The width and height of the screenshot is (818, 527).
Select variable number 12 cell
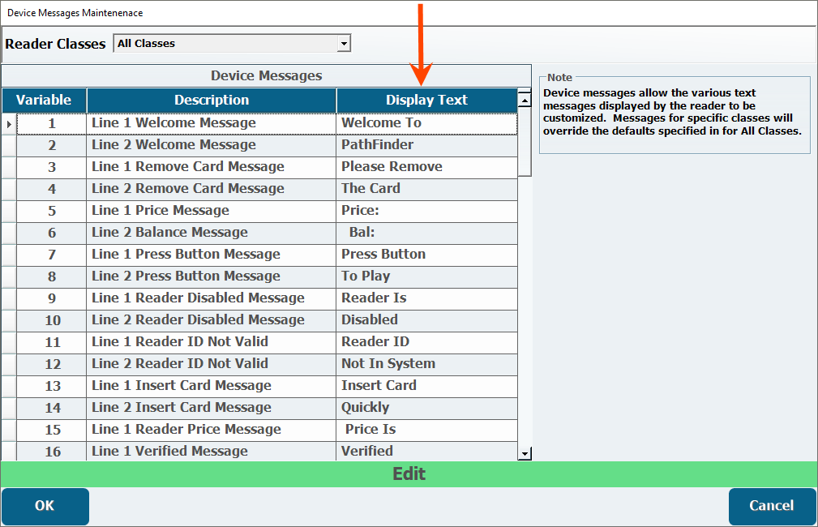pos(52,365)
